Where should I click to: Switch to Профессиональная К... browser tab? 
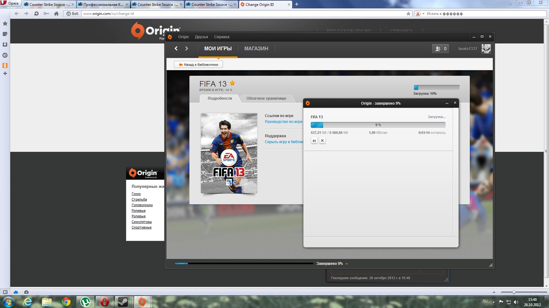click(x=103, y=5)
